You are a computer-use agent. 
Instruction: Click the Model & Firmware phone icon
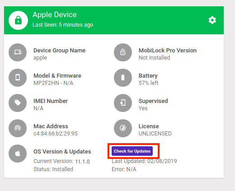click(18, 78)
